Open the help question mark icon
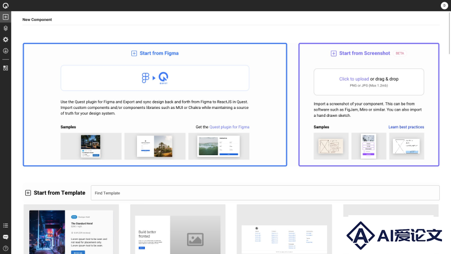 click(6, 248)
